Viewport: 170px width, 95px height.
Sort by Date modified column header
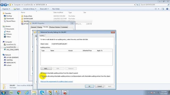pos(58,12)
